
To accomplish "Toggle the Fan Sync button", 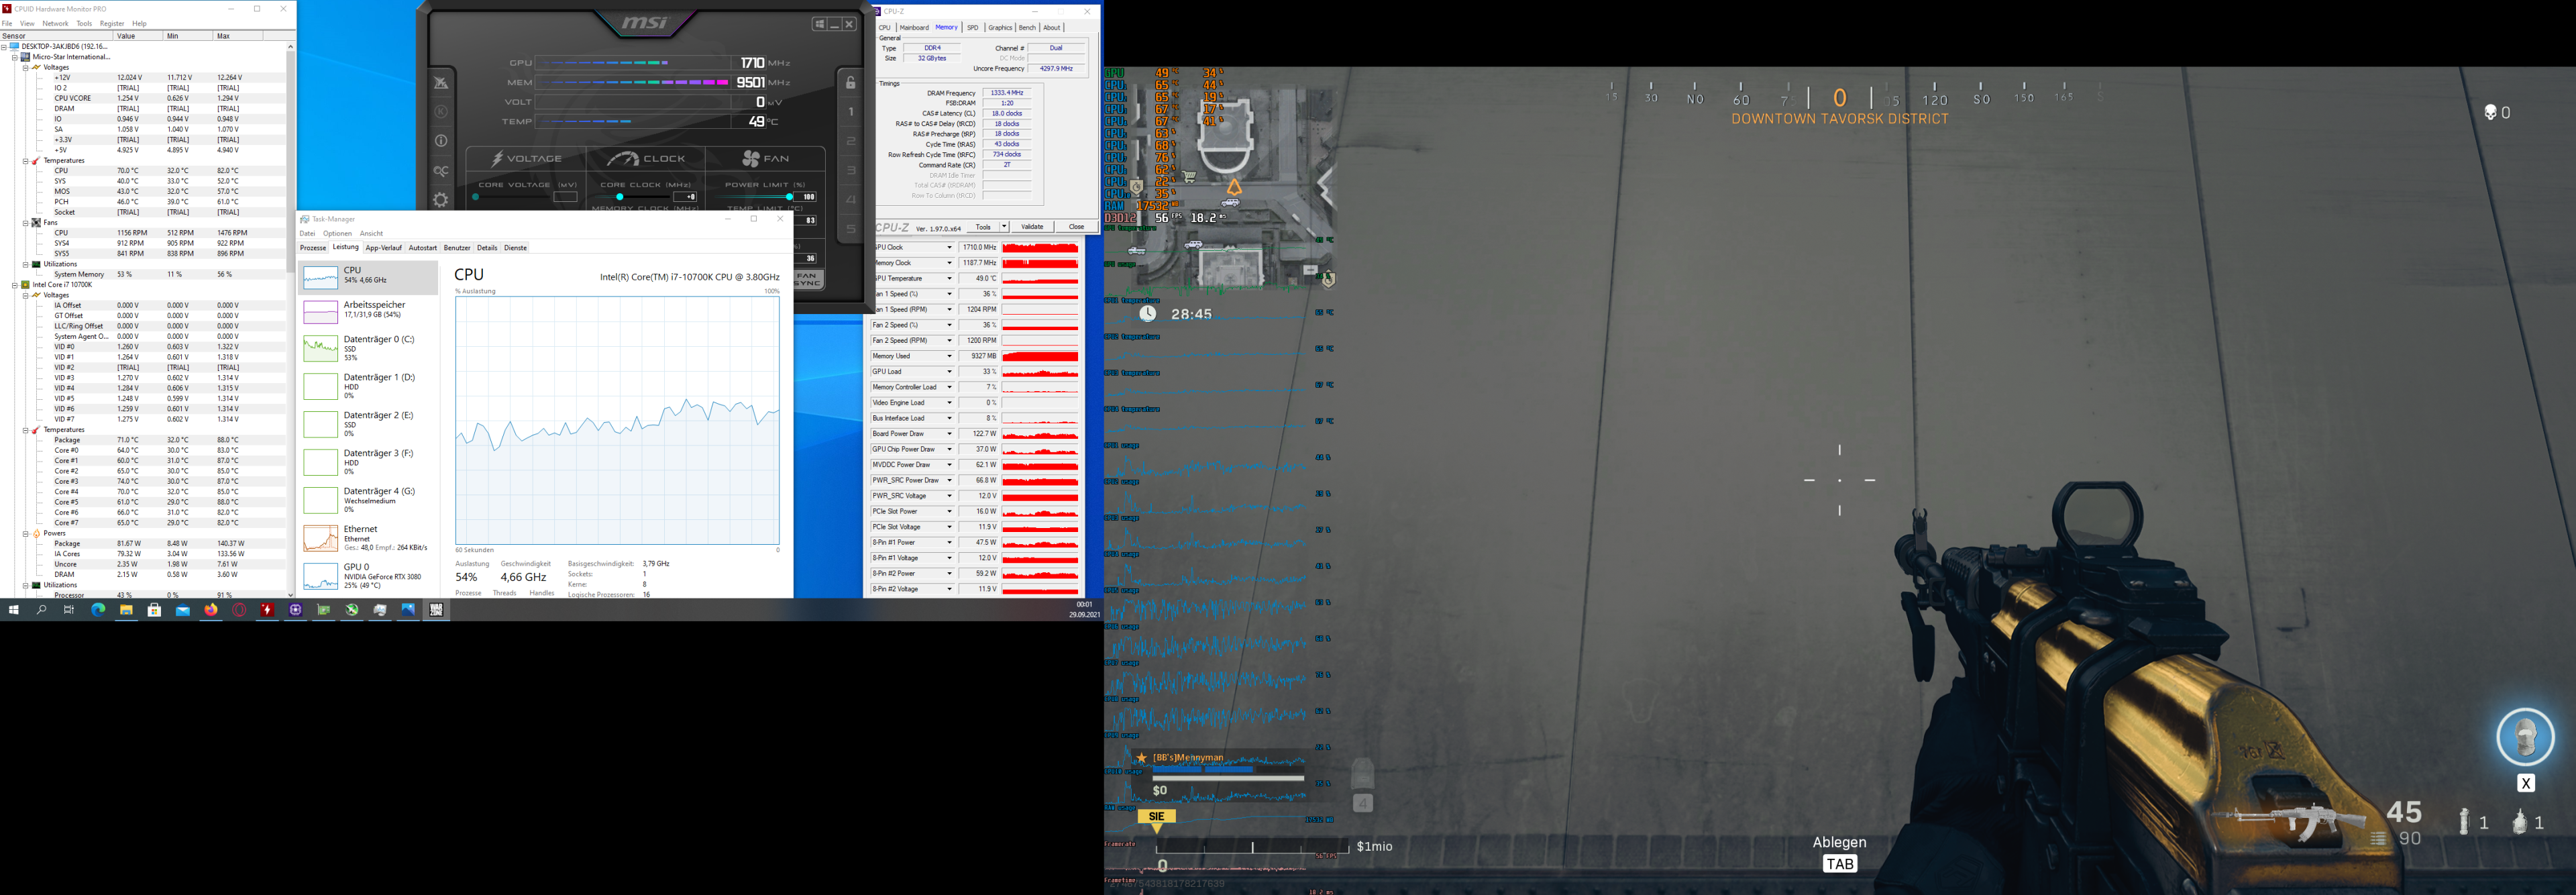I will coord(808,279).
